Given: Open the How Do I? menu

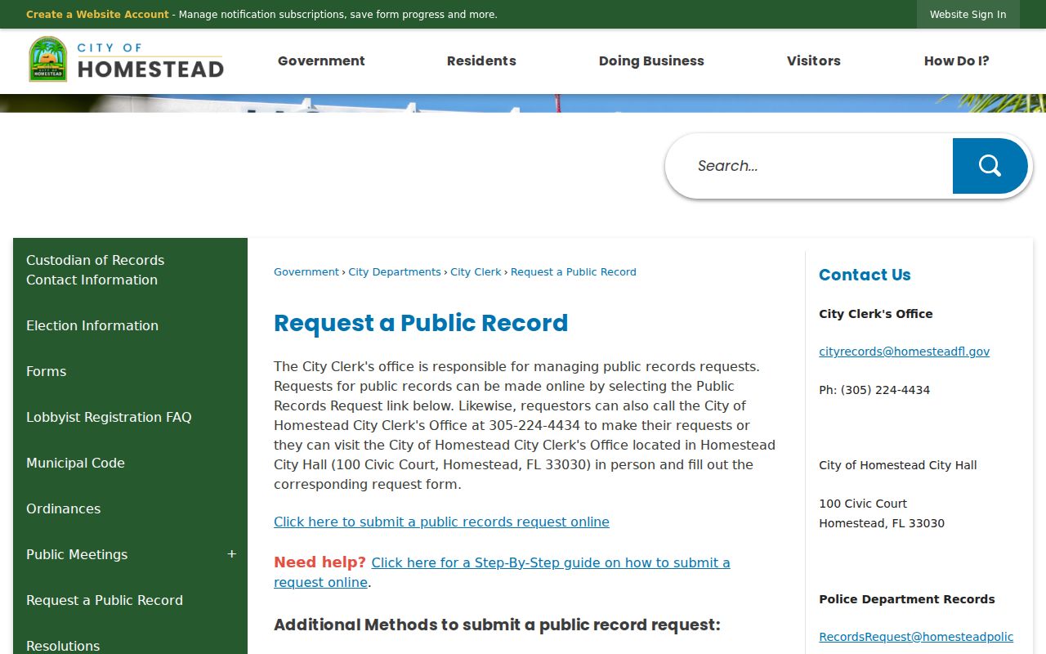Looking at the screenshot, I should click(957, 60).
